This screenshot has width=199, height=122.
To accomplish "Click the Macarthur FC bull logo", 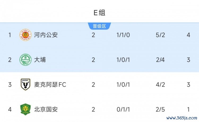I will (25, 85).
